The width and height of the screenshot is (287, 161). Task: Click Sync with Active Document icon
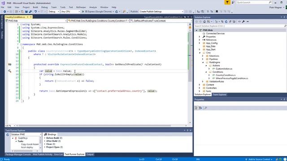[222, 21]
